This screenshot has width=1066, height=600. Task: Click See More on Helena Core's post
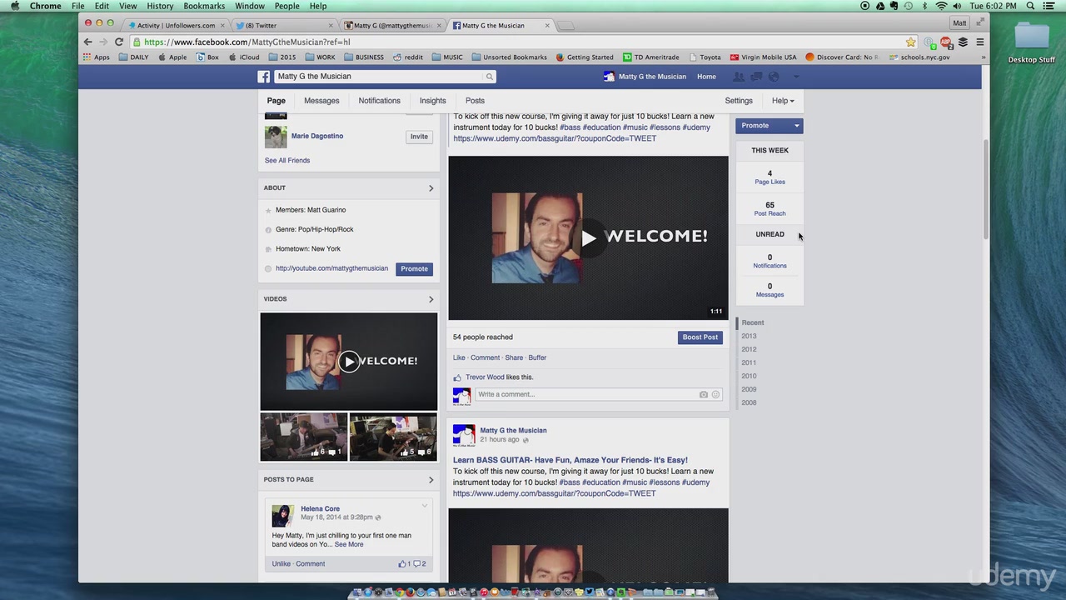(349, 545)
